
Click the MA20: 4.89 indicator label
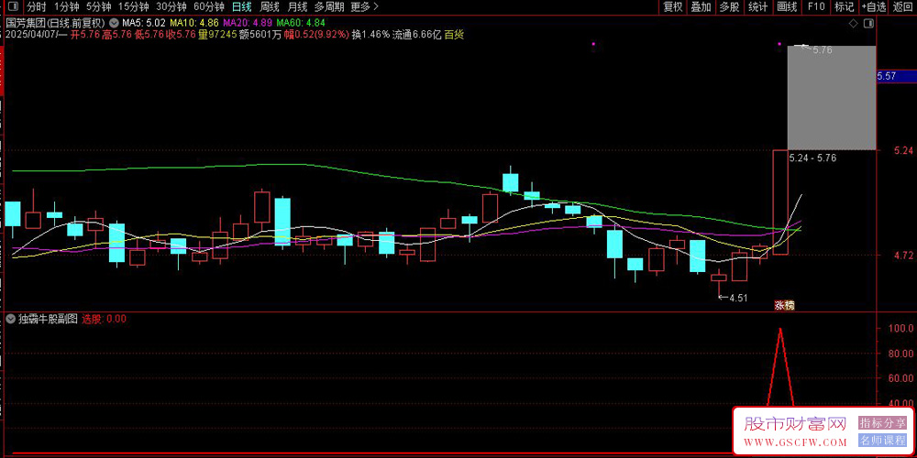point(248,24)
